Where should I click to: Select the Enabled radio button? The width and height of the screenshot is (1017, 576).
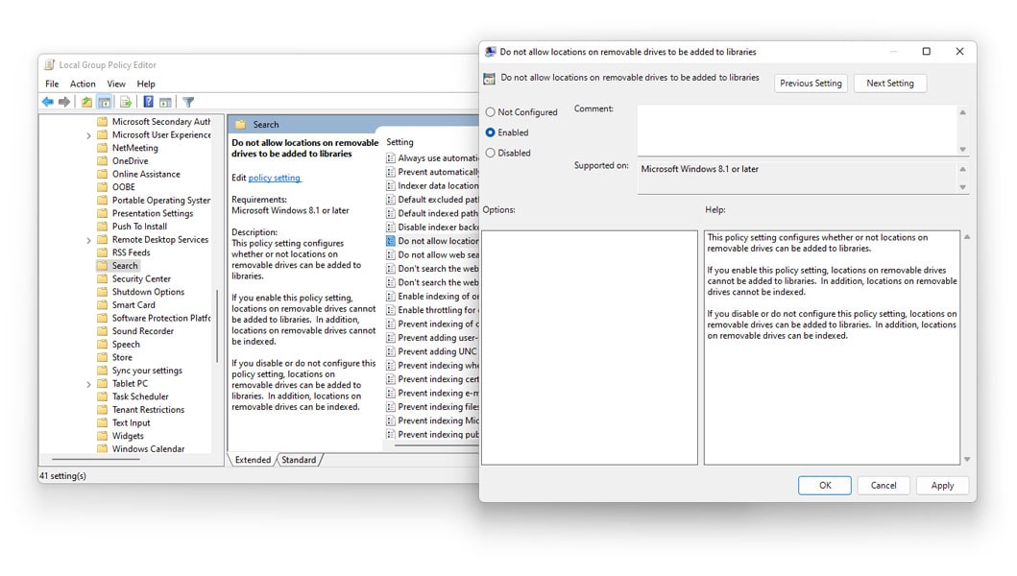[490, 132]
